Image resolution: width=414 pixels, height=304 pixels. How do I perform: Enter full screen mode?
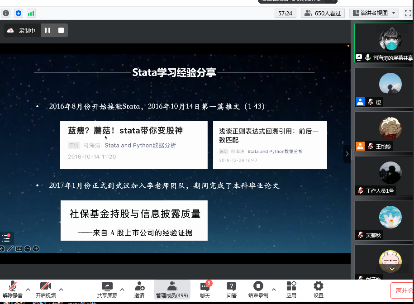[408, 13]
